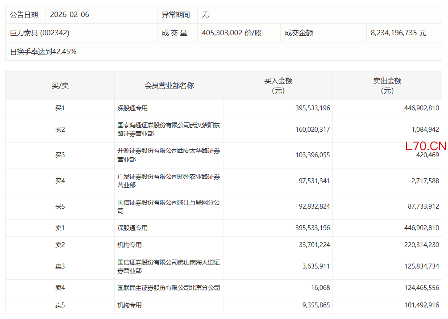Click the 日换手率达到42.45% text
Image resolution: width=448 pixels, height=319 pixels.
pyautogui.click(x=43, y=51)
